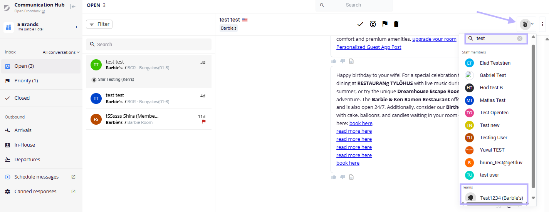Click the snooze clock icon
549x212 pixels.
click(373, 24)
